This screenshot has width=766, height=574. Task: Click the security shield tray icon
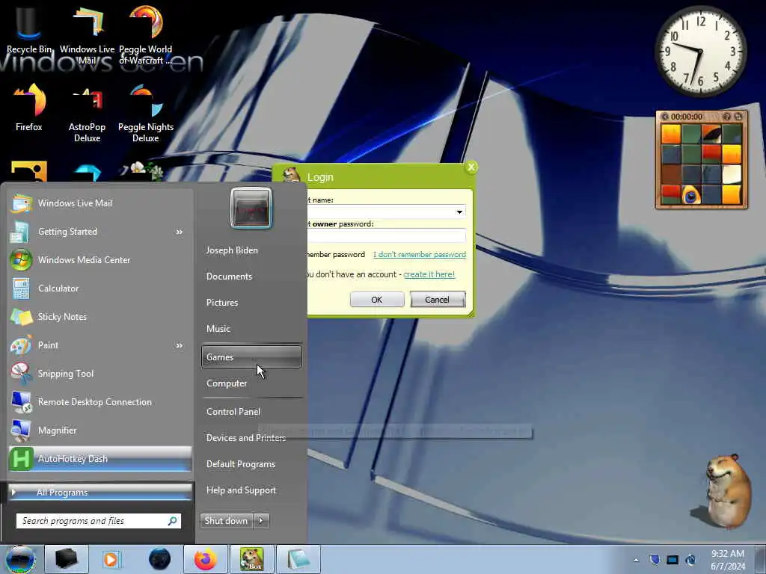655,560
